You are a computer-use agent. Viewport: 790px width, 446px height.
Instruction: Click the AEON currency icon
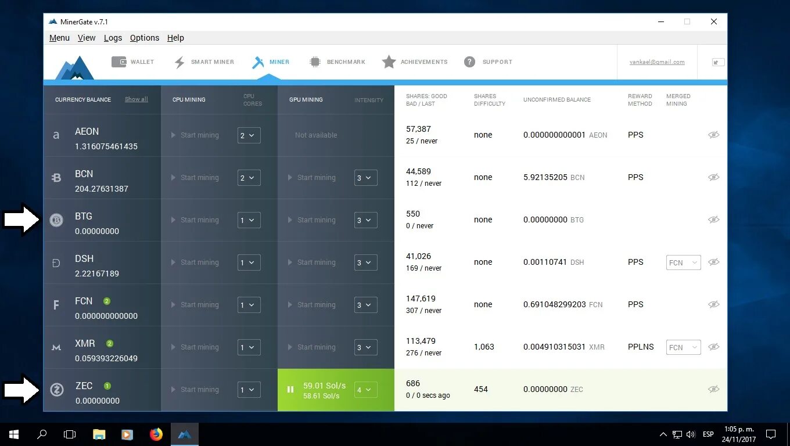coord(56,135)
